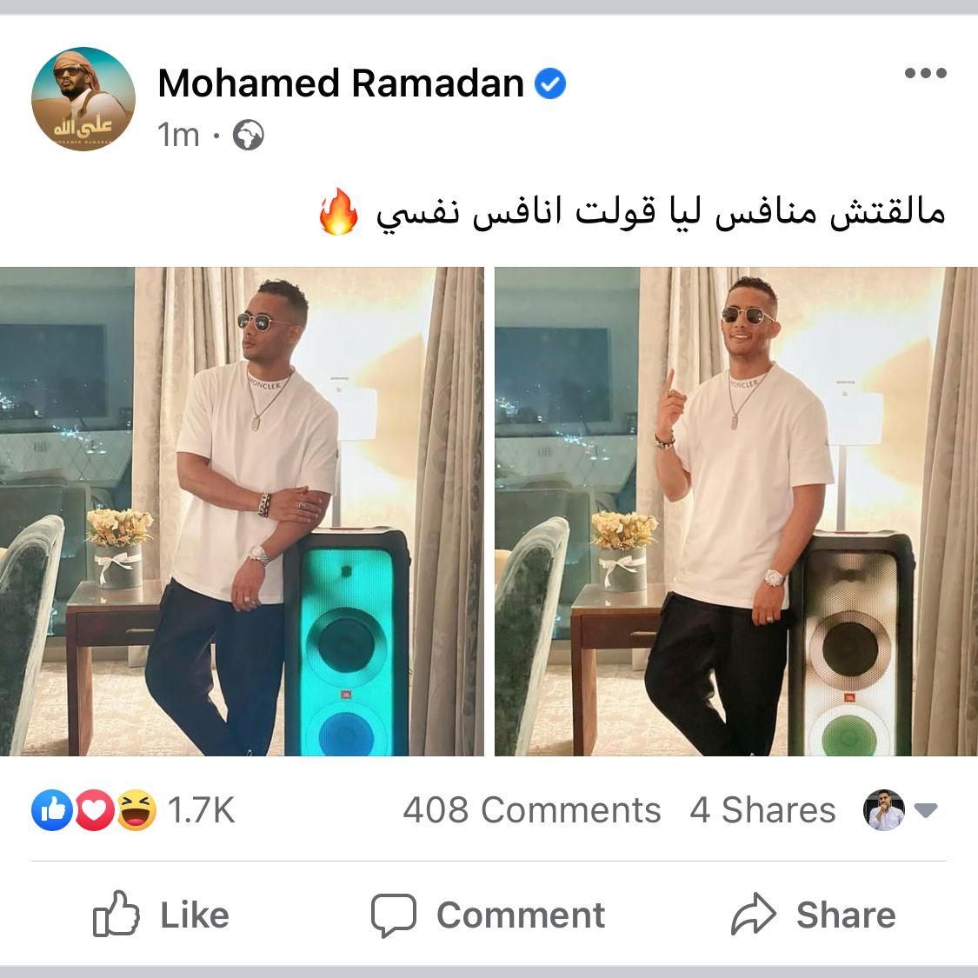Click the share arrow icon
The image size is (978, 978).
pos(754,915)
